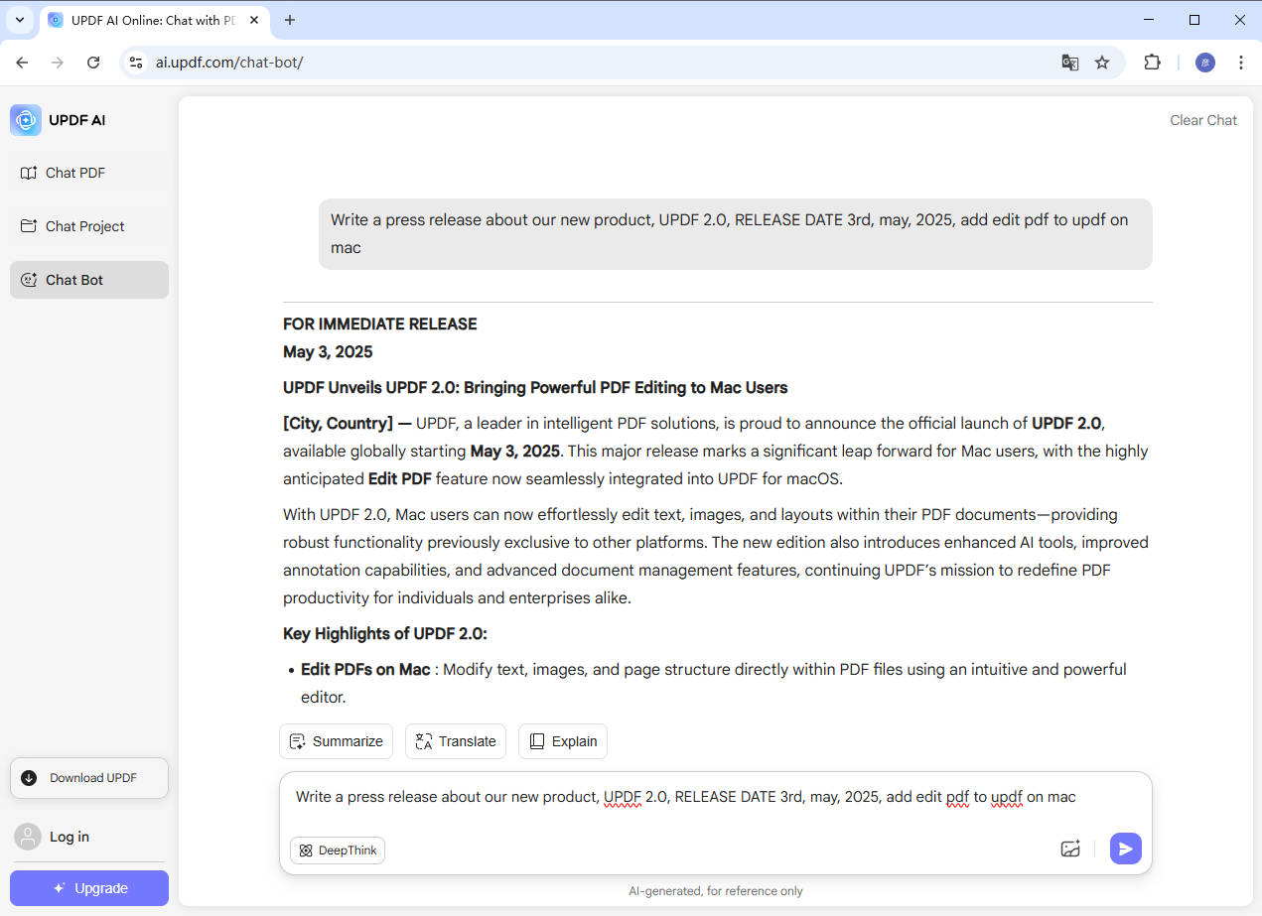
Task: Click the address bar URL
Action: coord(229,62)
